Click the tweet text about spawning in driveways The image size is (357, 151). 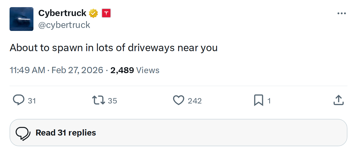tap(113, 48)
